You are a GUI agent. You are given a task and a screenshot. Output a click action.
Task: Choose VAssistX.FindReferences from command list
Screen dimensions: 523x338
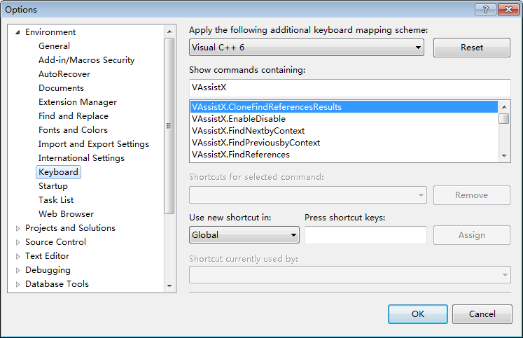pyautogui.click(x=240, y=155)
